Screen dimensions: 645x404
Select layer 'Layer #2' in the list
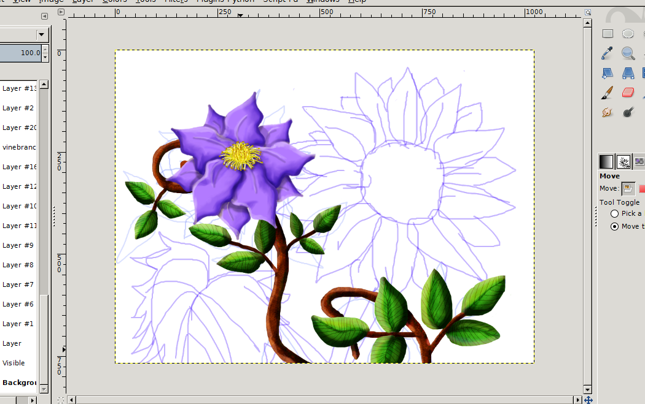click(18, 108)
